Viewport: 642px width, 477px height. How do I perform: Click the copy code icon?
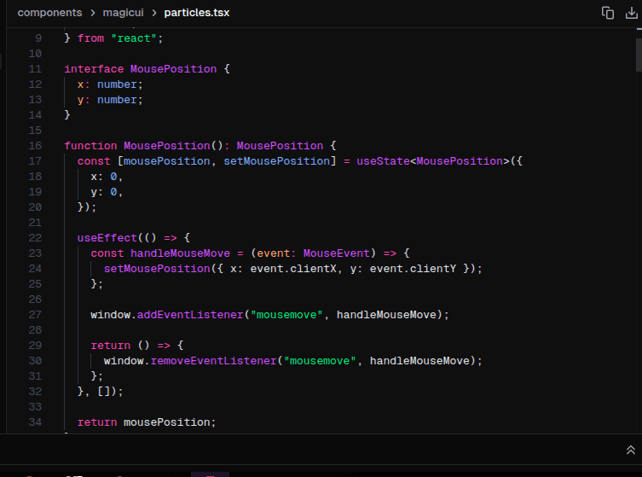(x=608, y=13)
